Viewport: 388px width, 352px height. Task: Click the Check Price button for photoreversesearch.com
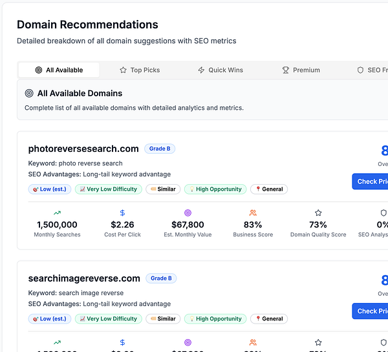point(370,181)
